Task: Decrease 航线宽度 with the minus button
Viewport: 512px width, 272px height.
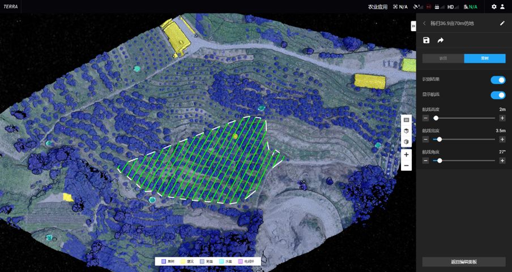Action: [426, 139]
